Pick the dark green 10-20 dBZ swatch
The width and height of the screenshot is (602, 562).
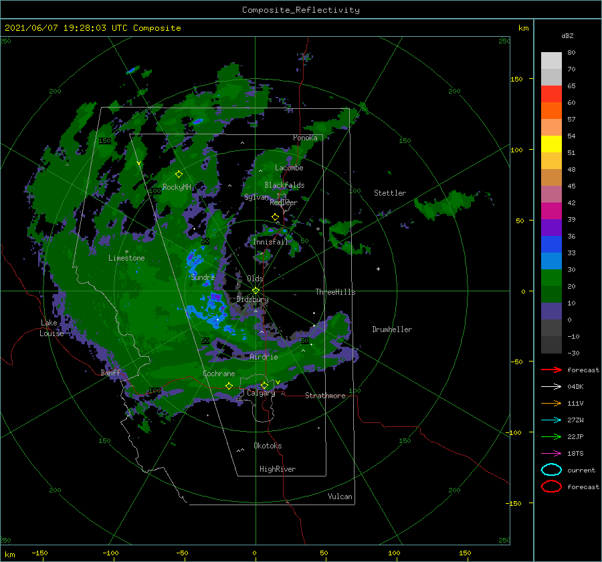551,294
